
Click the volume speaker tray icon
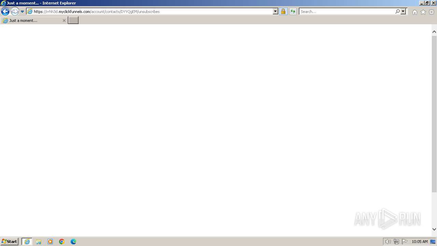click(x=388, y=242)
